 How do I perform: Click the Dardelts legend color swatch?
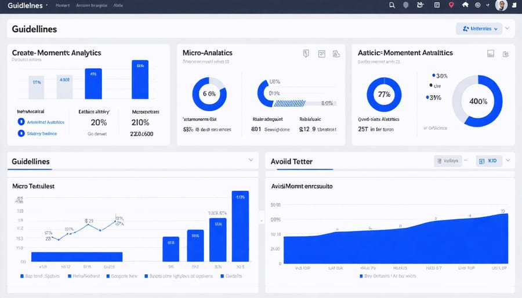[x=222, y=276]
